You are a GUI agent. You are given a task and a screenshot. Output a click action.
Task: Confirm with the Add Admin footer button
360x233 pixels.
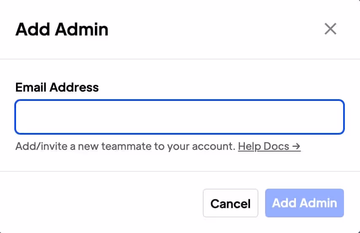pyautogui.click(x=304, y=203)
